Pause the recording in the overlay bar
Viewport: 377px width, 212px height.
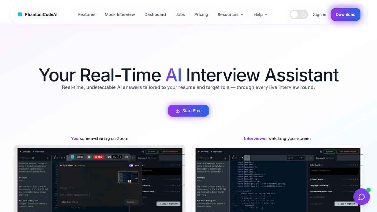(x=89, y=157)
